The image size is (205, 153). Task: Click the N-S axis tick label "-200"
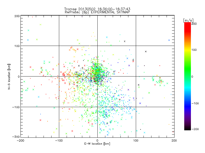[16, 137]
